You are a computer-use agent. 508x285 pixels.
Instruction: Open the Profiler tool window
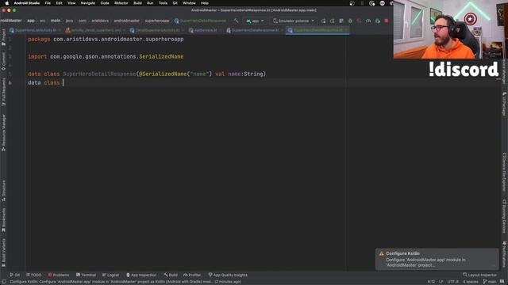point(192,275)
